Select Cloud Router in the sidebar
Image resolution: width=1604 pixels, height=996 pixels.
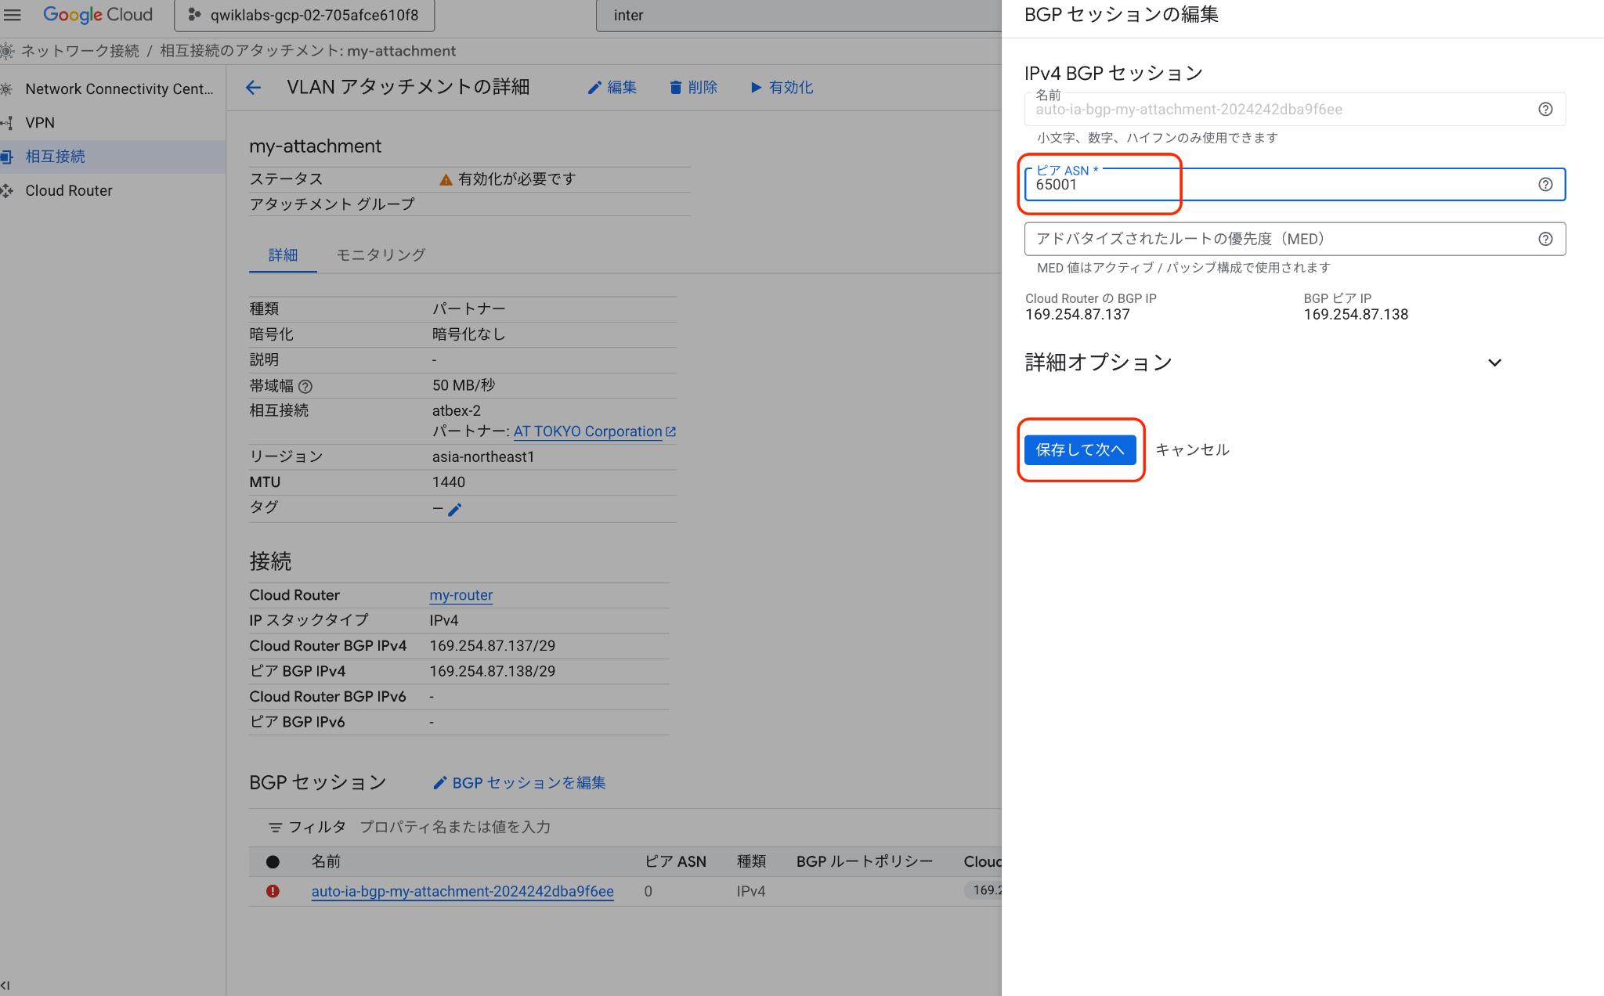[x=69, y=190]
